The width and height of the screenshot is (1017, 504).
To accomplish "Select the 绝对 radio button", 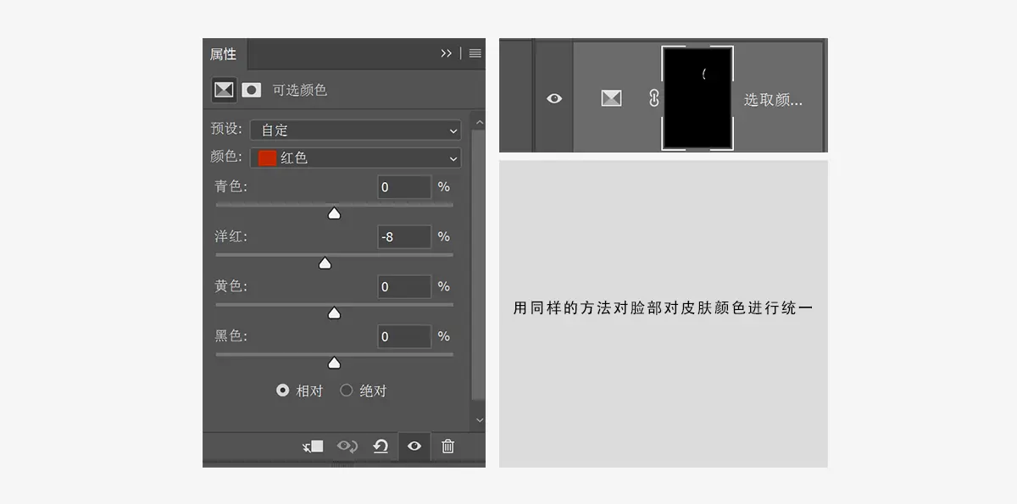I will pos(346,390).
